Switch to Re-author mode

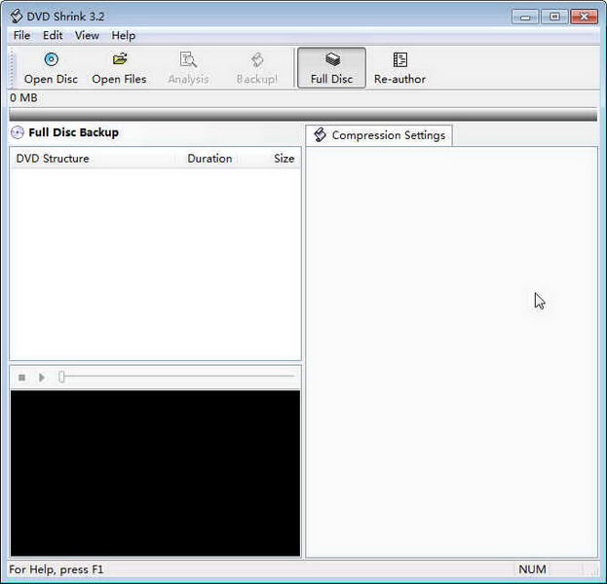pos(399,60)
